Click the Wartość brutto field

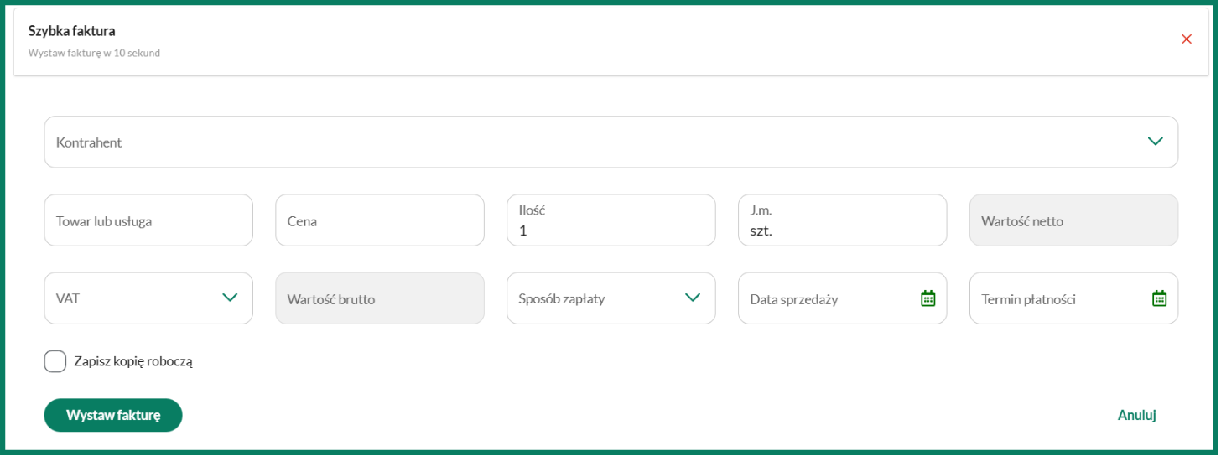(380, 298)
